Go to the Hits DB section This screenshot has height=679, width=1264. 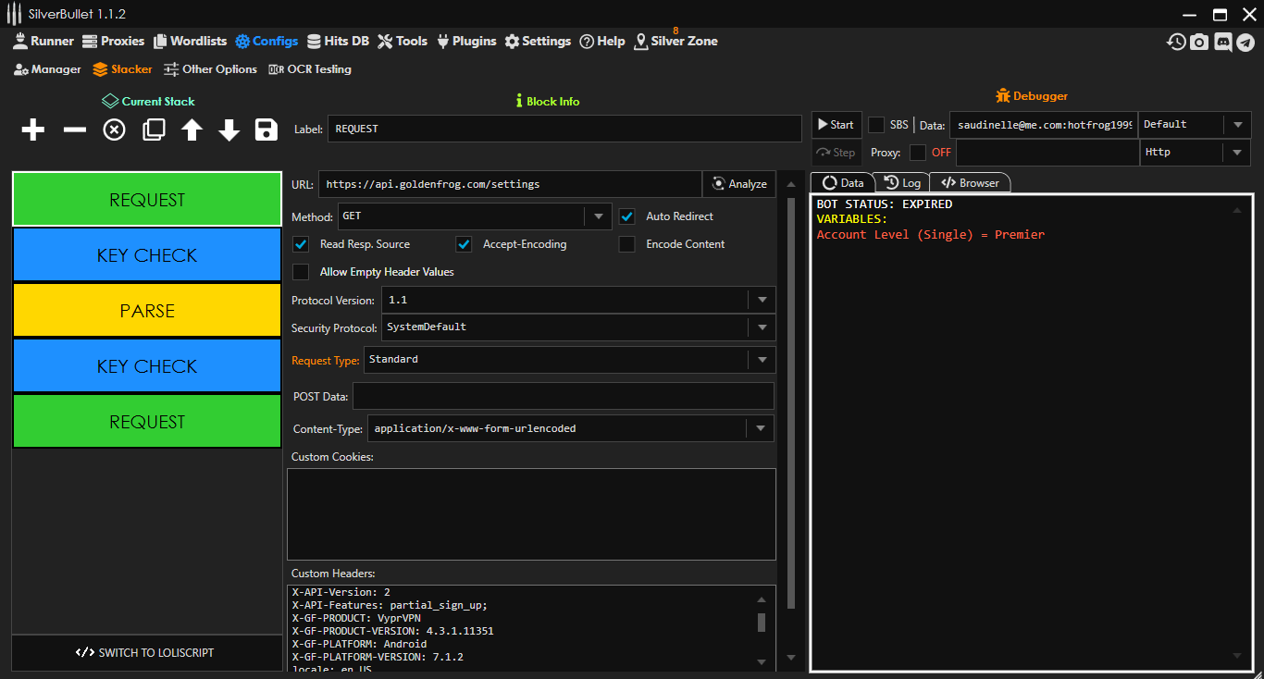(338, 41)
